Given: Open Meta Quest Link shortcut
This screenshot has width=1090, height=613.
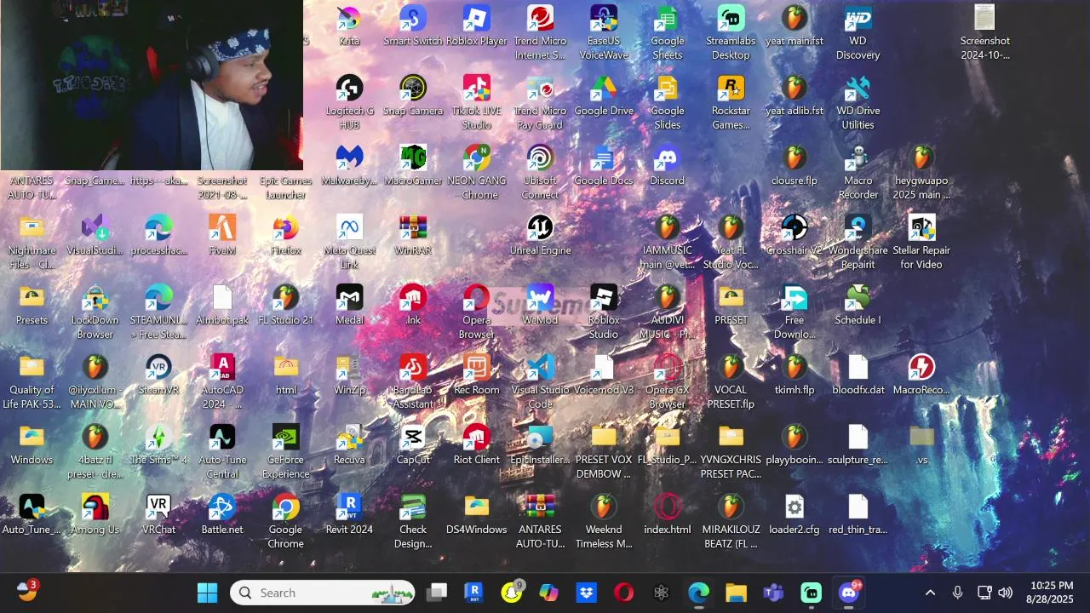Looking at the screenshot, I should [x=349, y=242].
